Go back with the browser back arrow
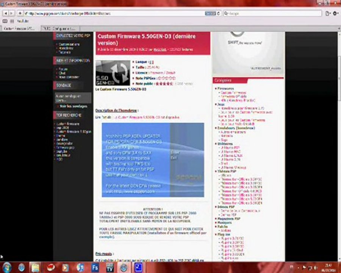This screenshot has height=273, width=341. click(x=6, y=14)
